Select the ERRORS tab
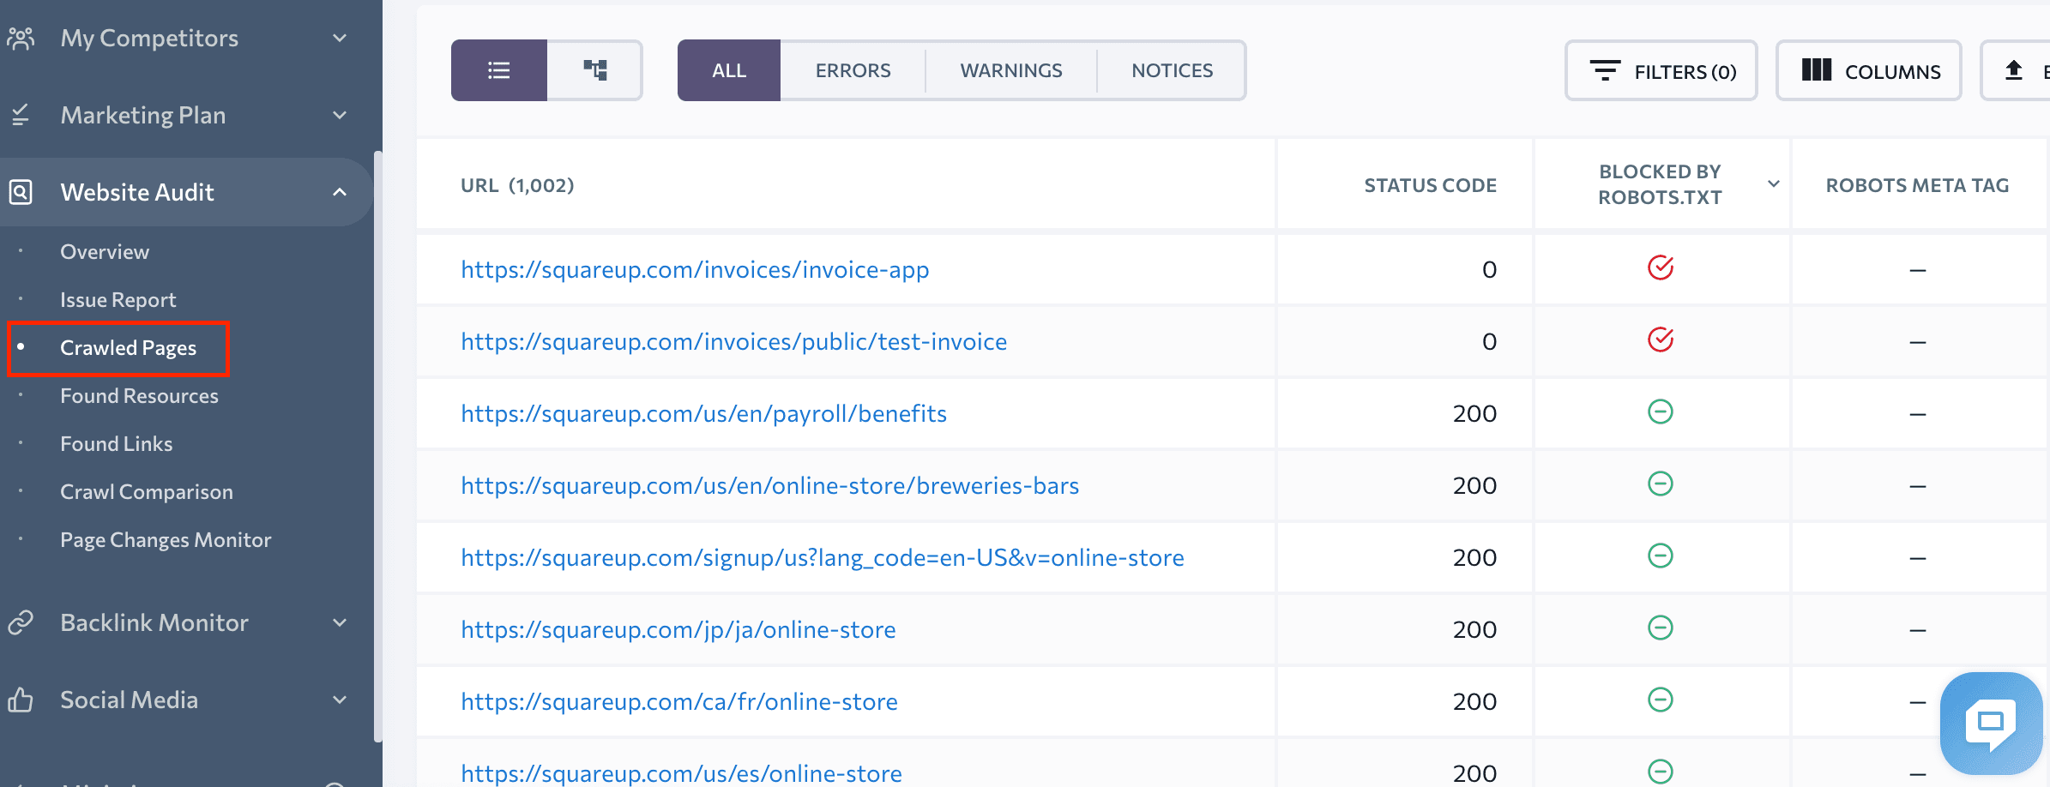The height and width of the screenshot is (787, 2050). (x=853, y=70)
